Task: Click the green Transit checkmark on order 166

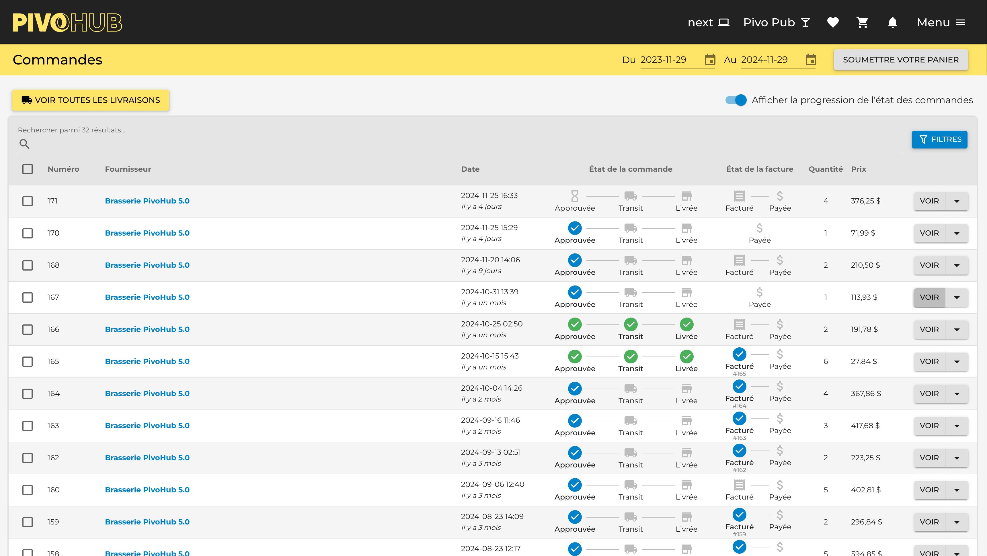Action: pyautogui.click(x=631, y=324)
